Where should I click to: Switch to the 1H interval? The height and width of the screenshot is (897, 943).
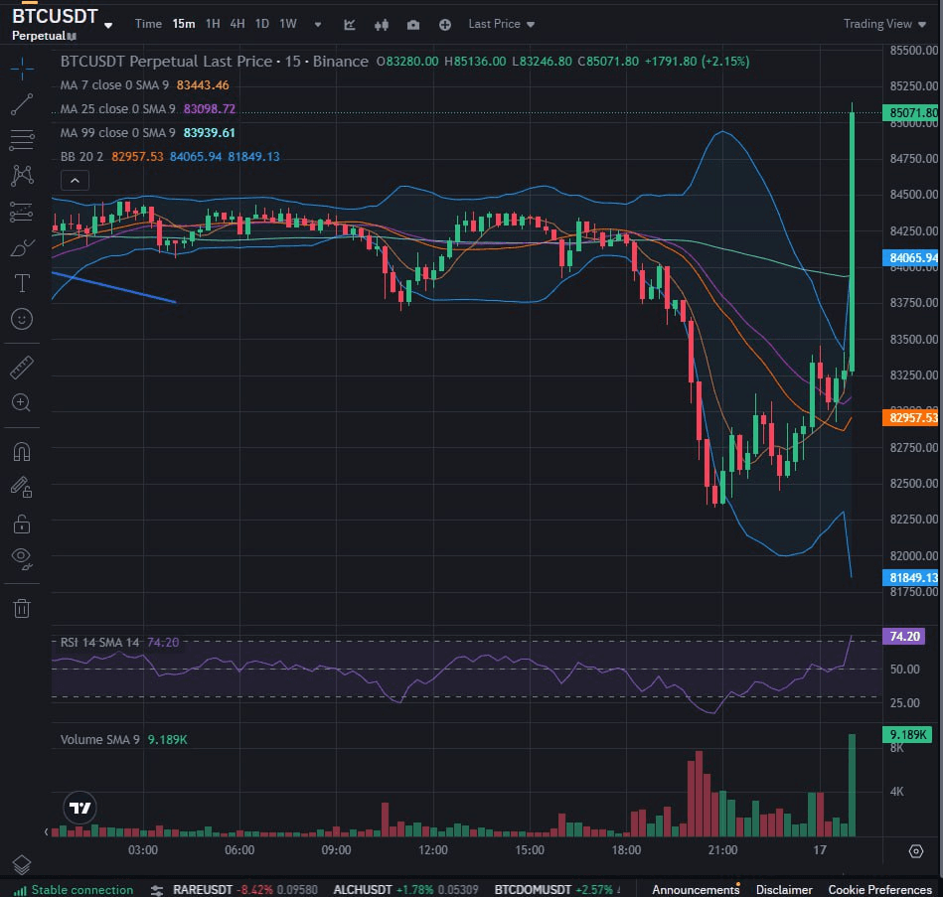(213, 24)
